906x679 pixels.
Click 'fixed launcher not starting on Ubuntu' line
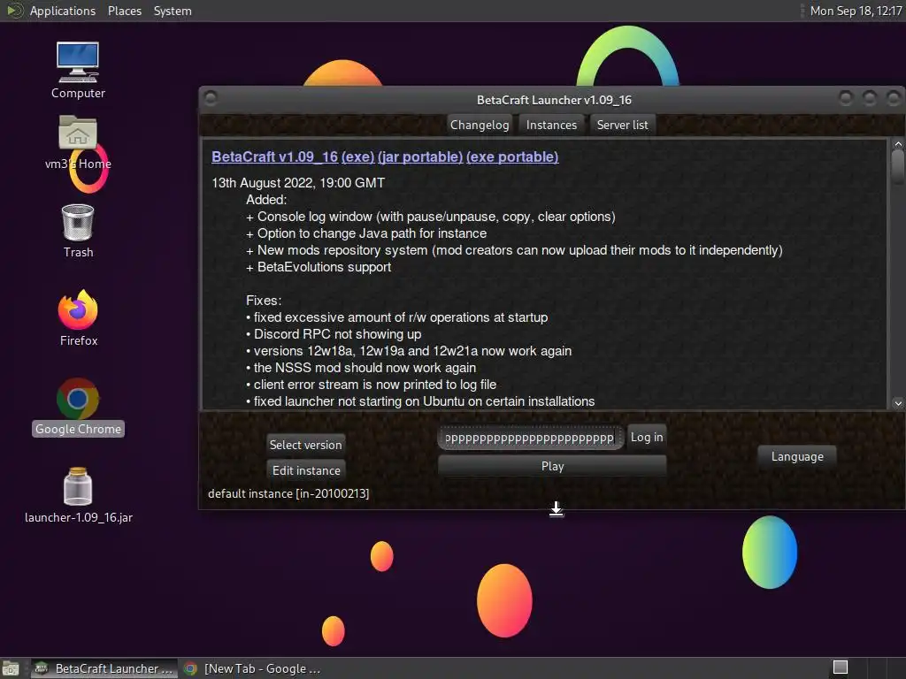tap(420, 401)
